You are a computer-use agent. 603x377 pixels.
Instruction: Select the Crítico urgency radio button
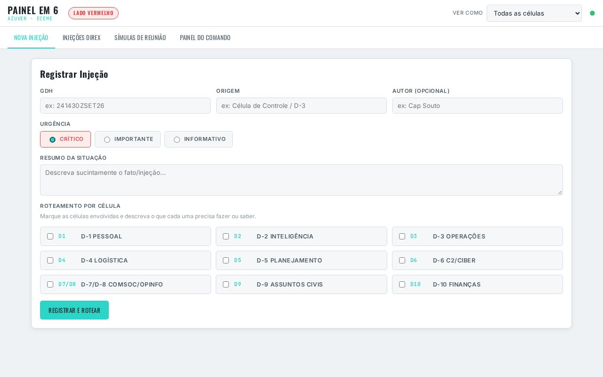coord(52,139)
